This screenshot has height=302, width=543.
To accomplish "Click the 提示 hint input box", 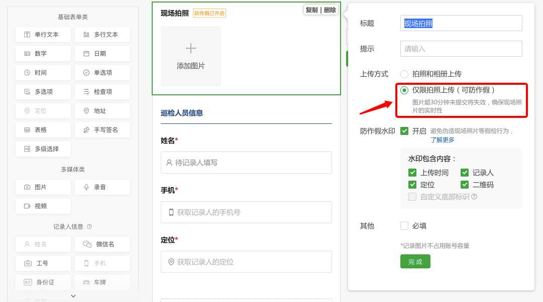I will tap(461, 49).
